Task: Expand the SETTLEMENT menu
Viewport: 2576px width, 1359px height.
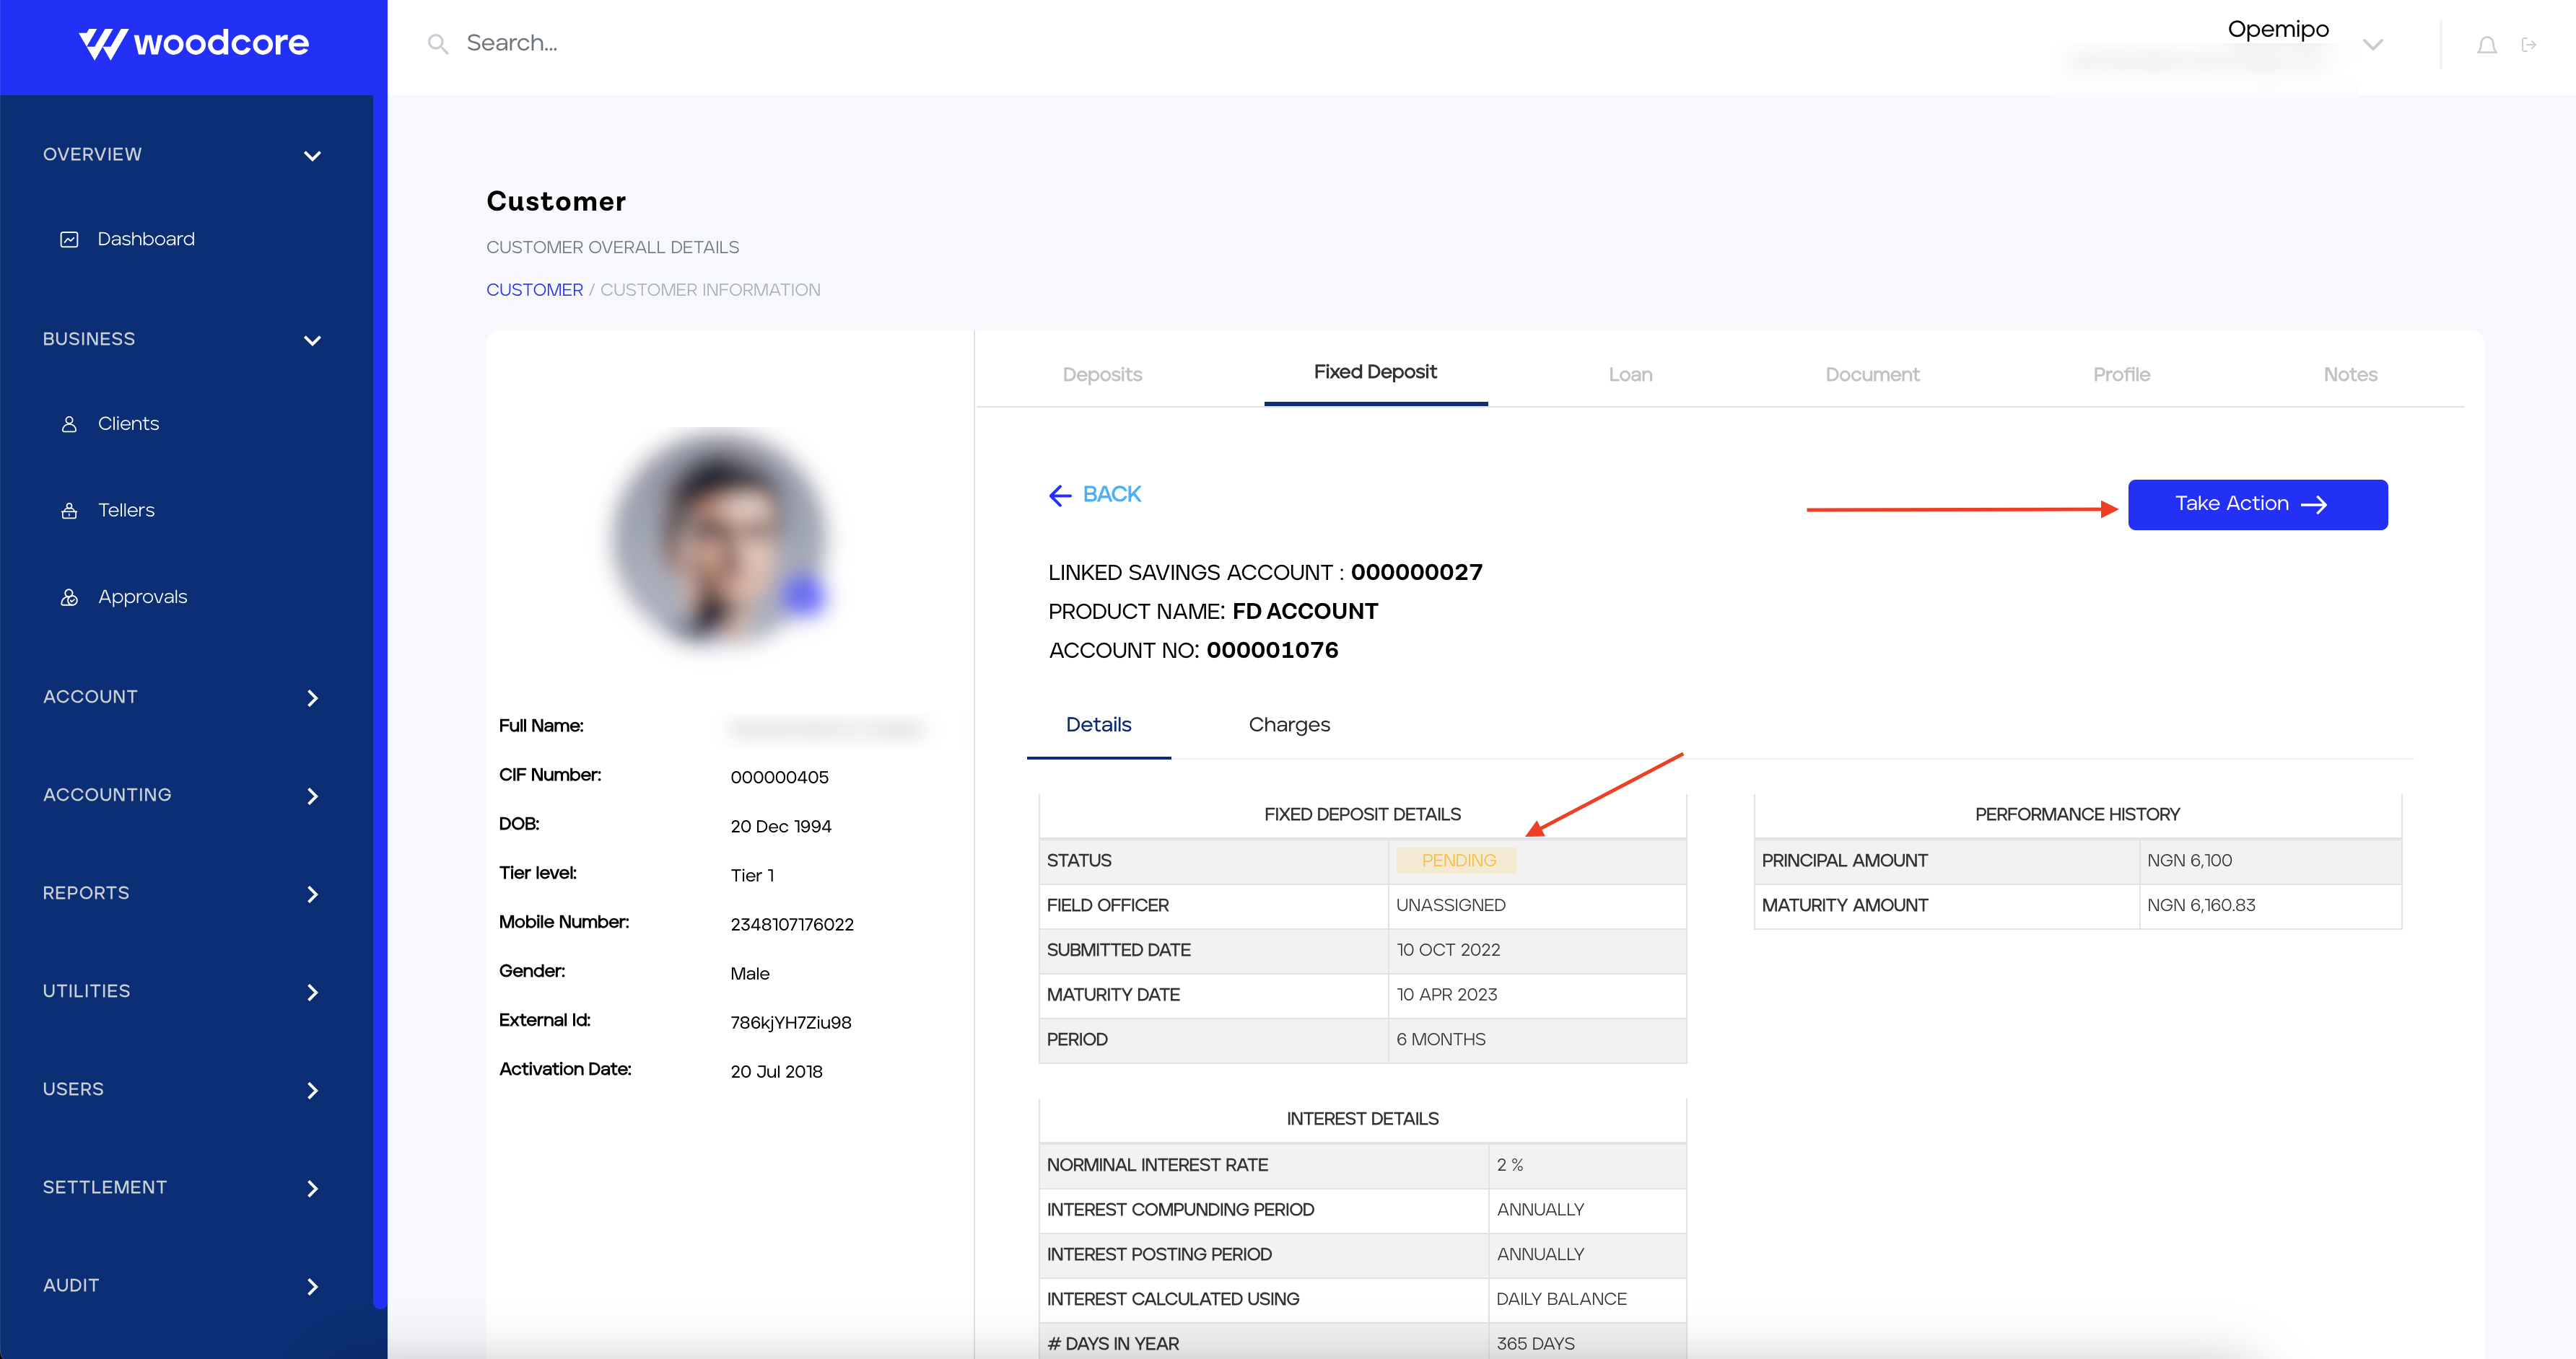Action: pos(312,1187)
